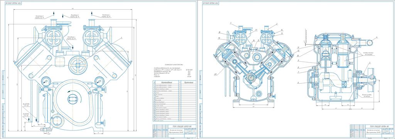The image size is (395, 139).
Task: Select the central handwheel between the cylinder banks
Action: pos(78,65)
